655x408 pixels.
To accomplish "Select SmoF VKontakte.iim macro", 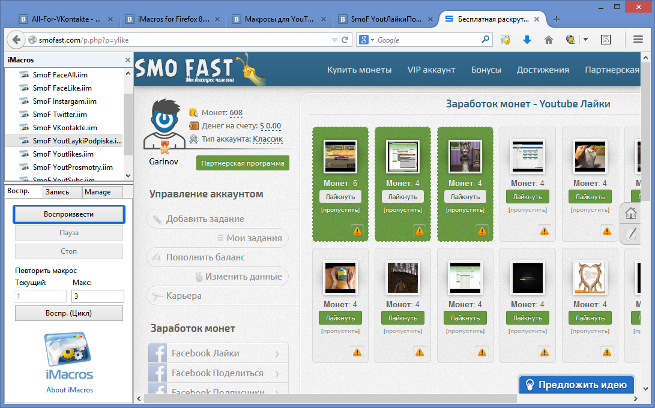I will pos(65,128).
